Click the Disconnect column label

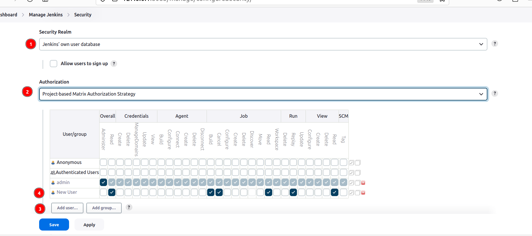tap(202, 140)
